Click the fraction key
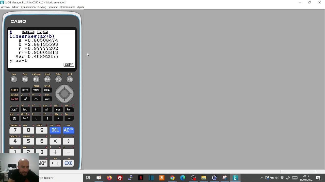The width and height of the screenshot is (325, 182). (14, 118)
